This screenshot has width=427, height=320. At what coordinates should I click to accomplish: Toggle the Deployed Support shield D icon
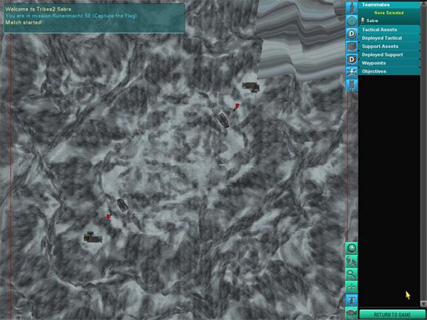coord(352,59)
